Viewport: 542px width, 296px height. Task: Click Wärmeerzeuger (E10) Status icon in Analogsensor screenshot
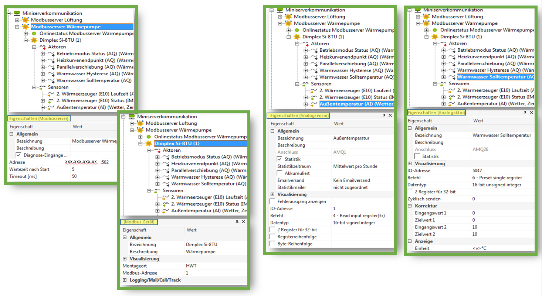tap(314, 97)
